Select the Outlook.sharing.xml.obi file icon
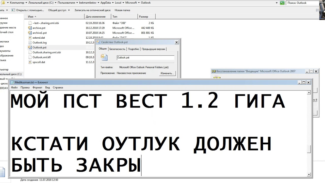Image resolution: width=325 pixels, height=183 pixels. pyautogui.click(x=30, y=52)
